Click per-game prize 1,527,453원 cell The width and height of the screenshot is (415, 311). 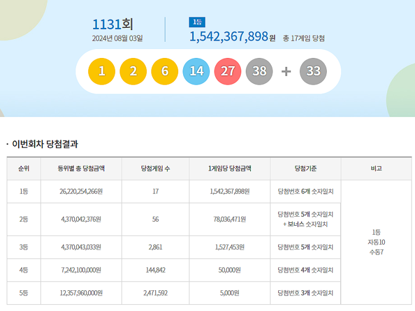pyautogui.click(x=230, y=247)
